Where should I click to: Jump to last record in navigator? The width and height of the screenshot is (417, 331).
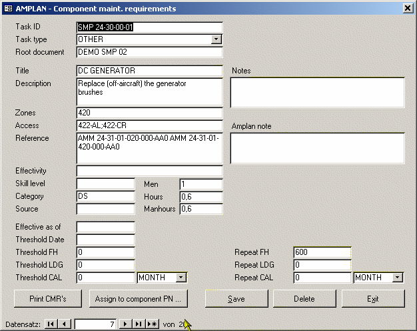tap(138, 324)
